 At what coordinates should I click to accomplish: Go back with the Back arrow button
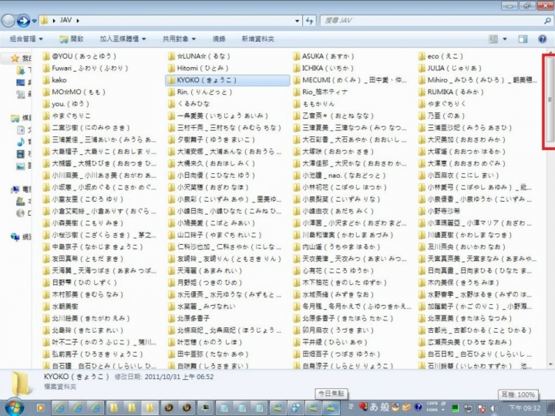coord(8,21)
